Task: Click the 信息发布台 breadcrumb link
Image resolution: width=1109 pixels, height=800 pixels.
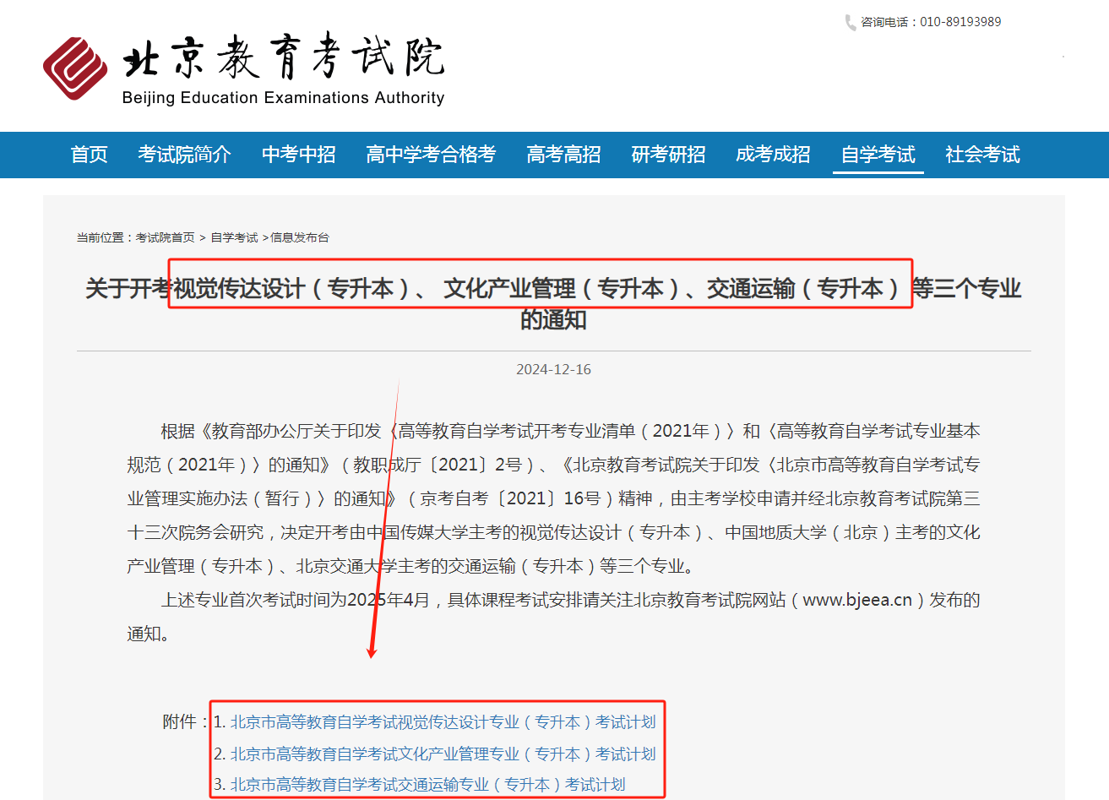Action: click(x=300, y=238)
